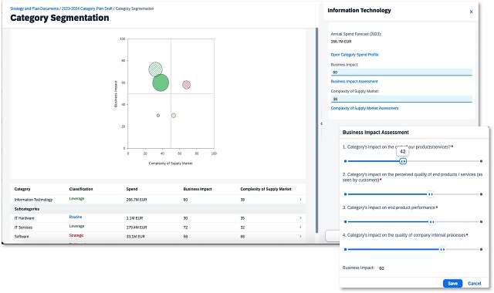Expand the IT Hardware row arrow
This screenshot has width=494, height=293.
pyautogui.click(x=300, y=217)
